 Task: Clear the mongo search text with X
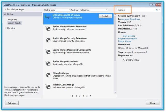pyautogui.click(x=157, y=10)
